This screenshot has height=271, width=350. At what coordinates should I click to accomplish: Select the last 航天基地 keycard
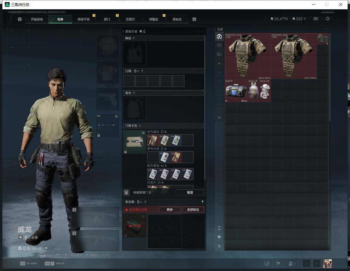tap(188, 174)
